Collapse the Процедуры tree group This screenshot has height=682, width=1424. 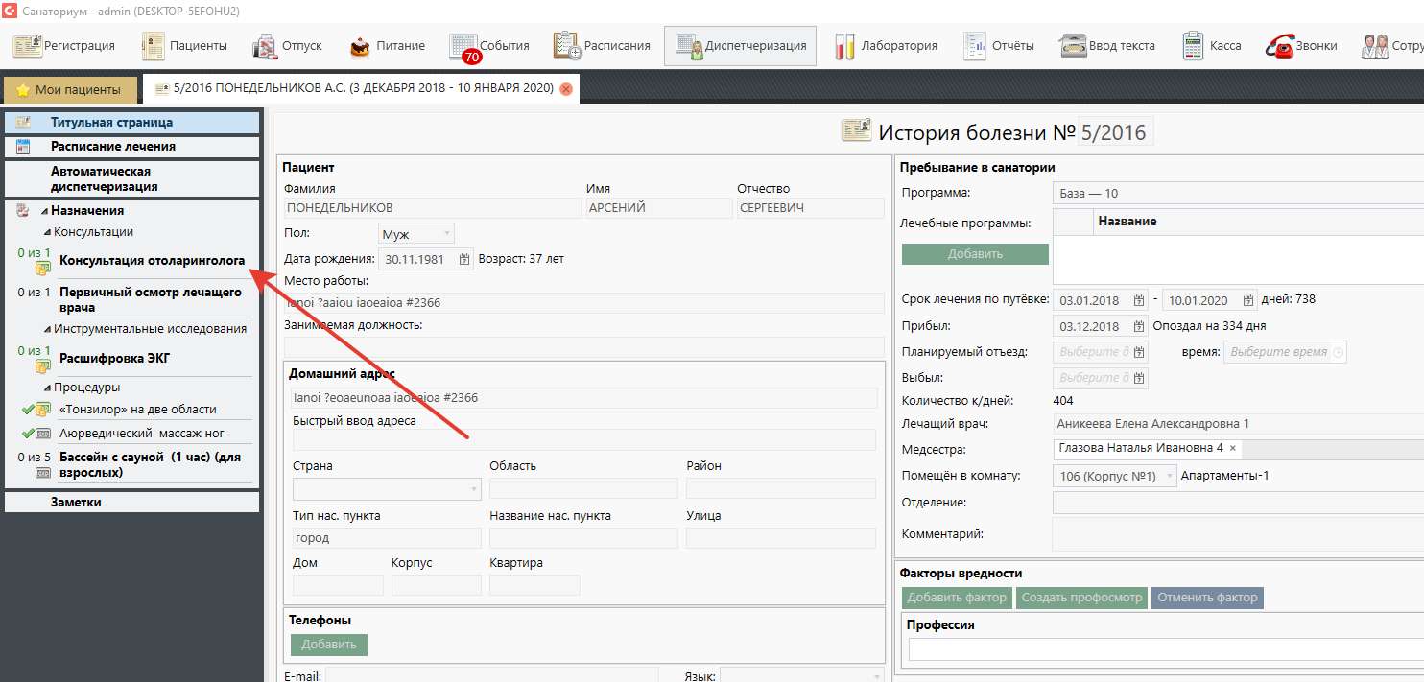pos(47,388)
